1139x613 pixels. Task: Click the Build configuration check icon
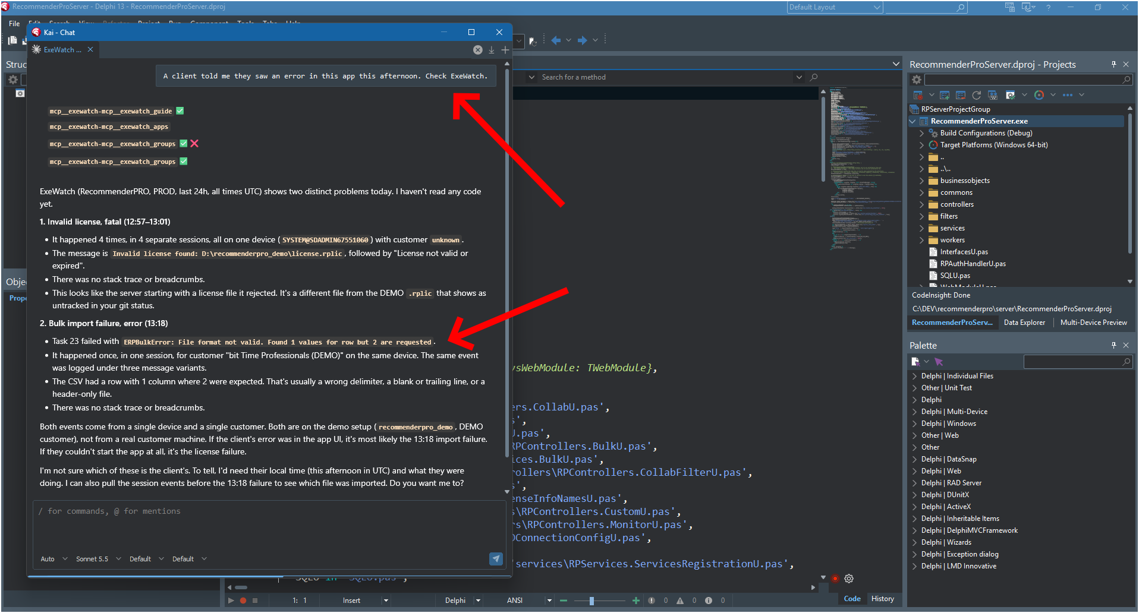tap(1010, 95)
